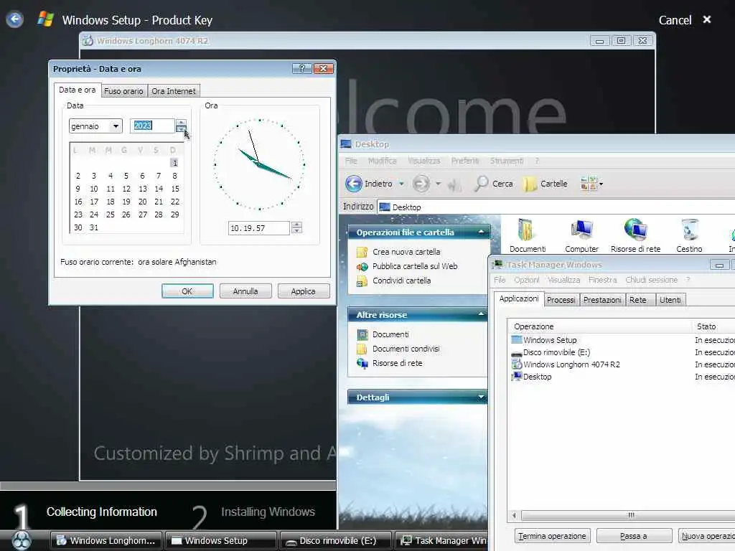The image size is (735, 551).
Task: Open Disco rimovibile (E:) taskbar button
Action: click(334, 541)
